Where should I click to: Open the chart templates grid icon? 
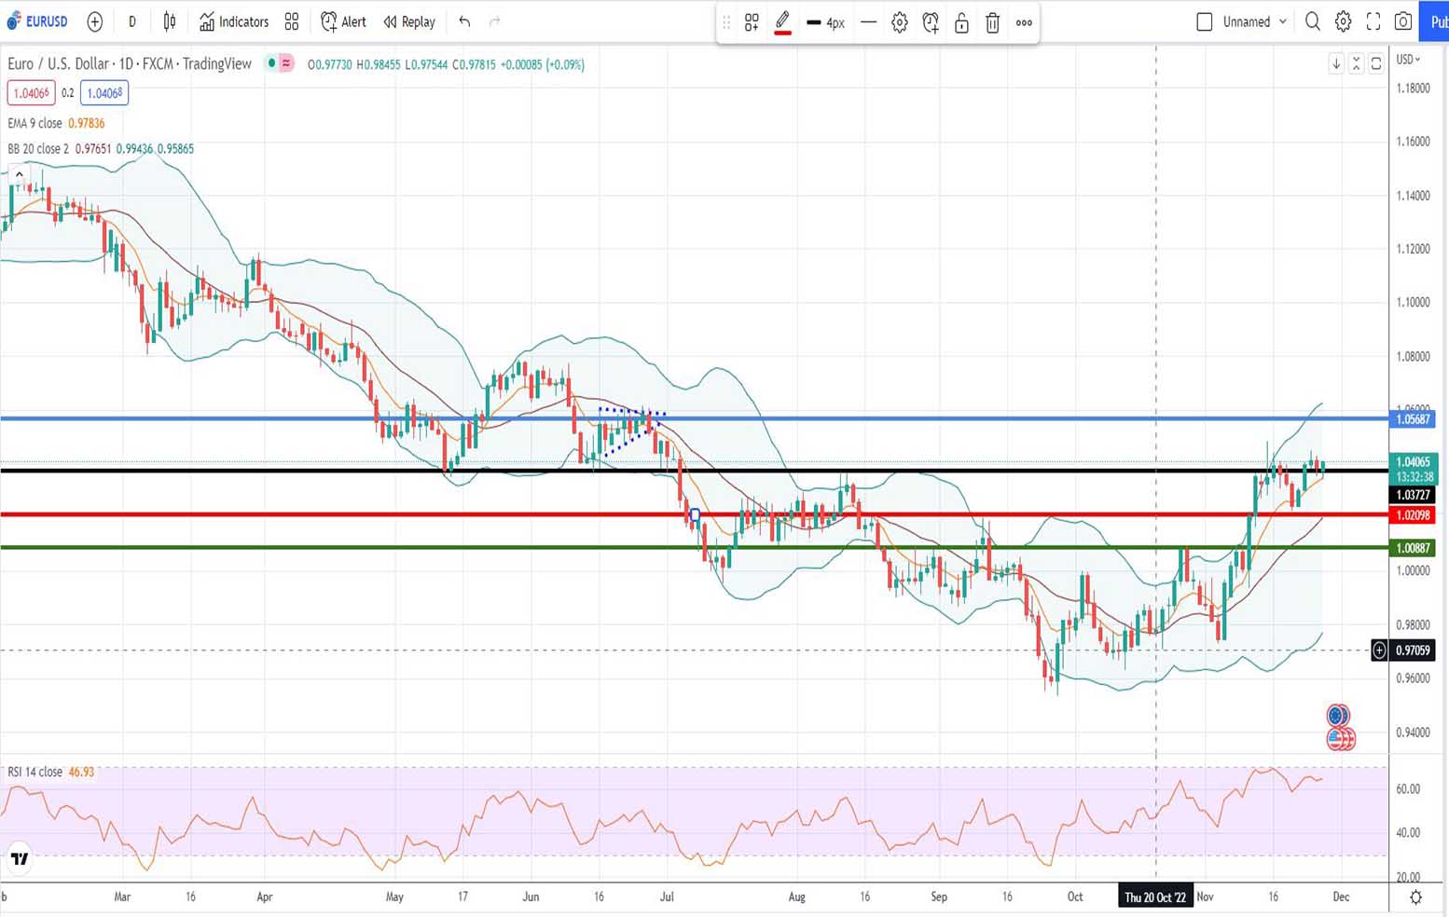coord(292,21)
